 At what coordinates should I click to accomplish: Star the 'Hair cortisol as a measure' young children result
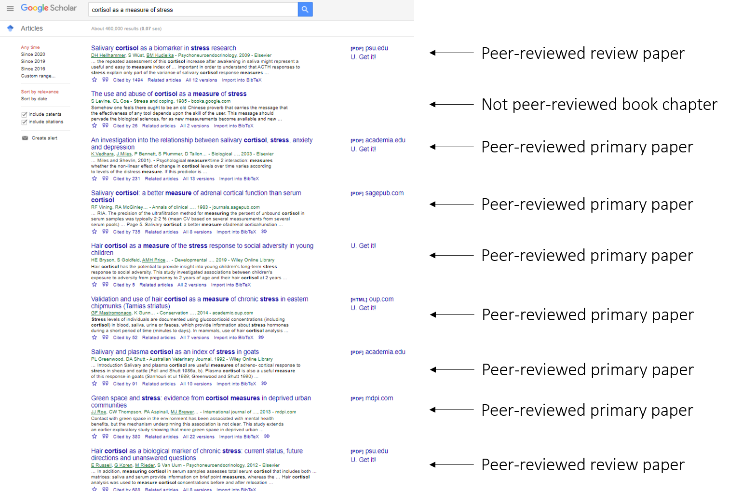[x=94, y=285]
